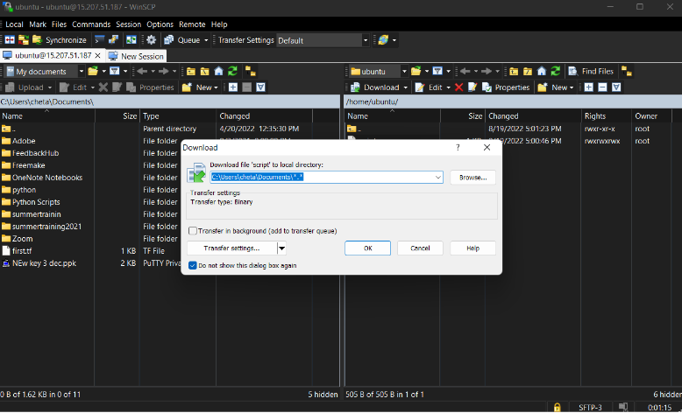Click the remote panel New button
The width and height of the screenshot is (682, 413).
[x=556, y=87]
